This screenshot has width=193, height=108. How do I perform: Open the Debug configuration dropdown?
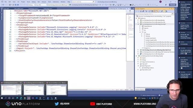pos(32,5)
